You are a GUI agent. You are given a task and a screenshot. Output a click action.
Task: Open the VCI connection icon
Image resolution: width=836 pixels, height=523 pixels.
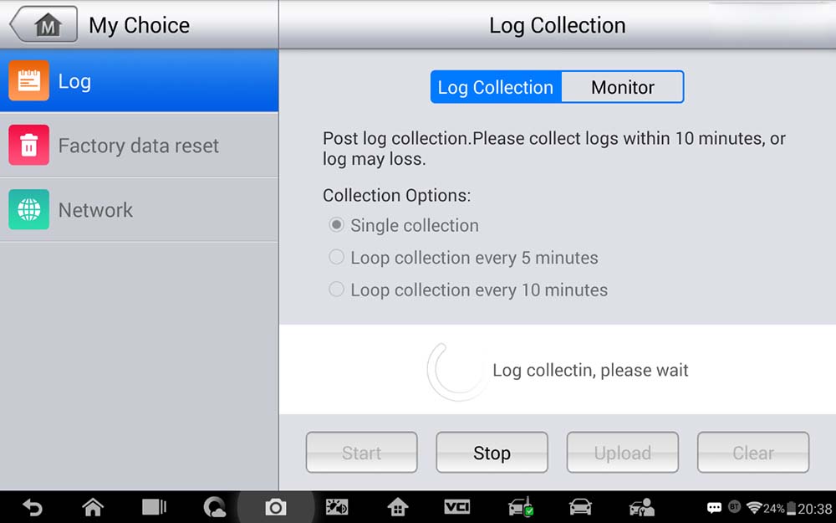click(457, 507)
